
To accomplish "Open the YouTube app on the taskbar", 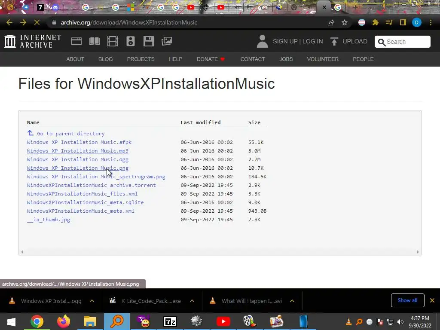I will [223, 321].
